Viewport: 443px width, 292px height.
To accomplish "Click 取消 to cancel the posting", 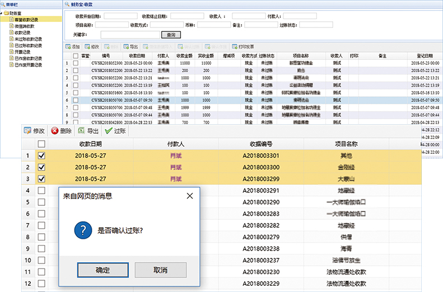I will (161, 270).
